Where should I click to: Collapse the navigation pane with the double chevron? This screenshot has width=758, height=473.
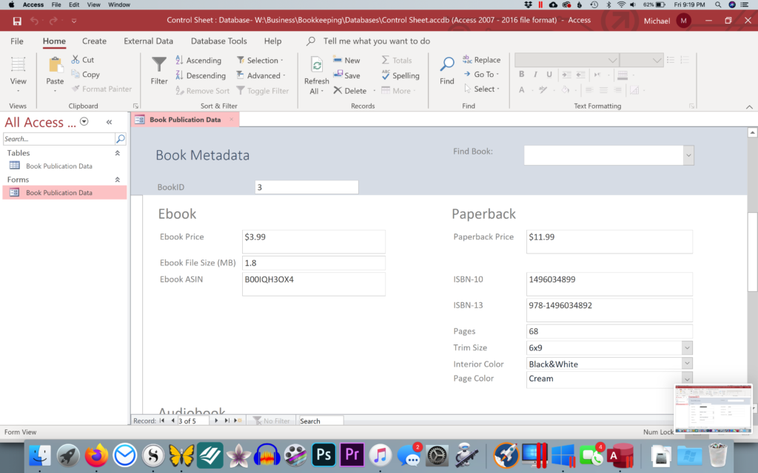pos(110,122)
